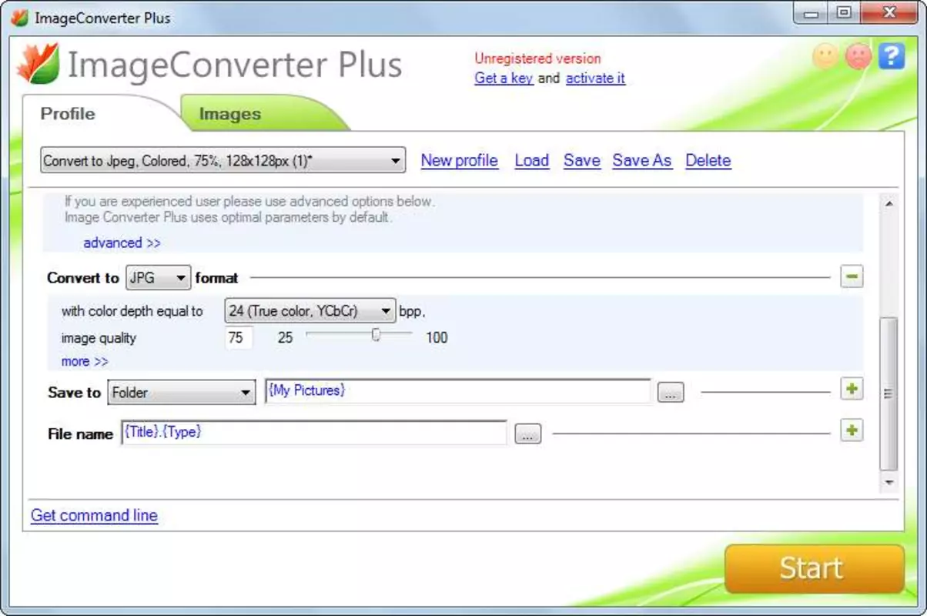Screen dimensions: 927x616
Task: Browse File name template options button
Action: (x=527, y=434)
